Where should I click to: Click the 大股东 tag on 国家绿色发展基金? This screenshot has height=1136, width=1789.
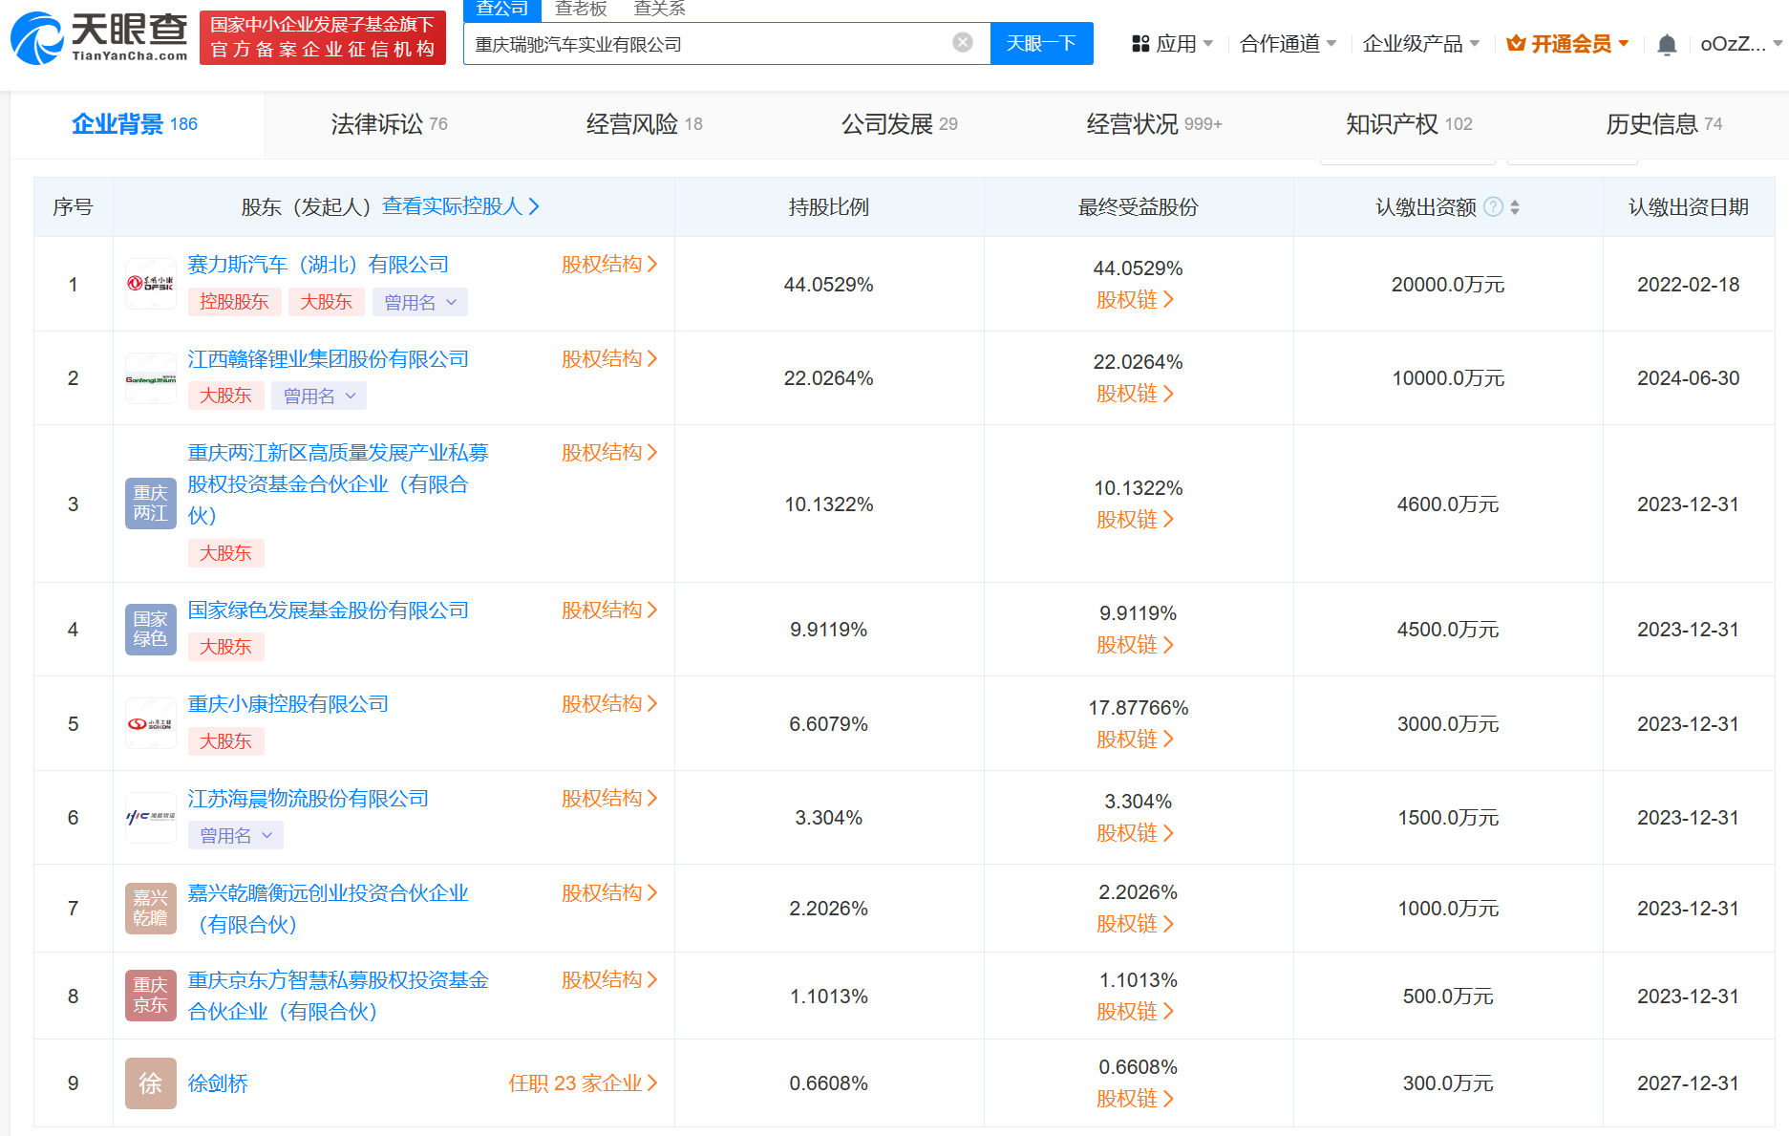225,647
